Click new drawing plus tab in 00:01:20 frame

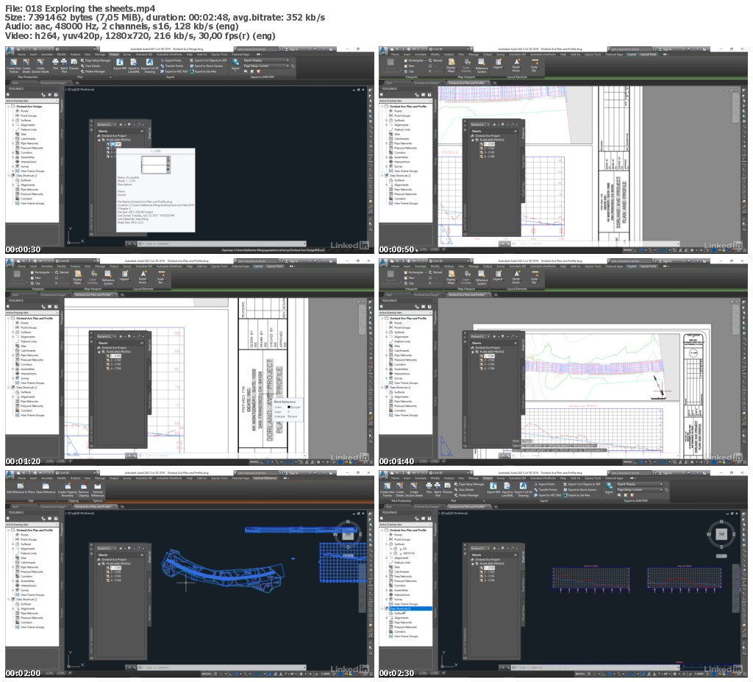coord(121,294)
